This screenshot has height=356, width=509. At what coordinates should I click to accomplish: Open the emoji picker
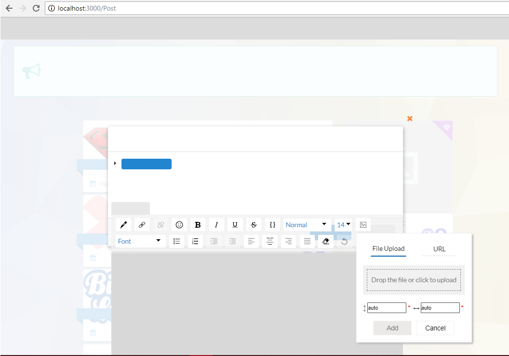click(x=179, y=224)
